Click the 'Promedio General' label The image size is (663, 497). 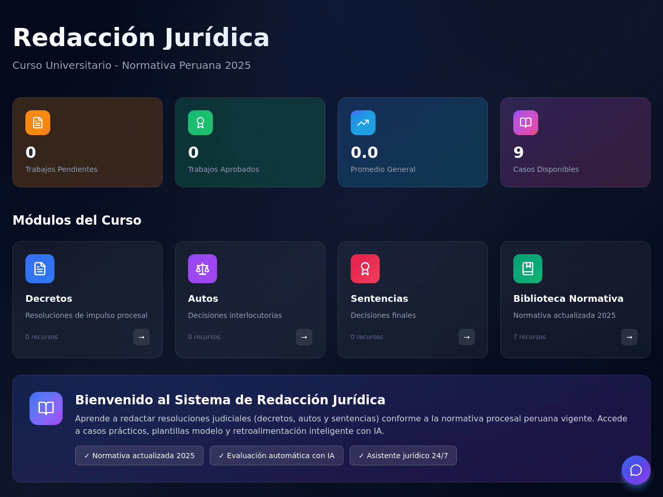click(x=383, y=169)
